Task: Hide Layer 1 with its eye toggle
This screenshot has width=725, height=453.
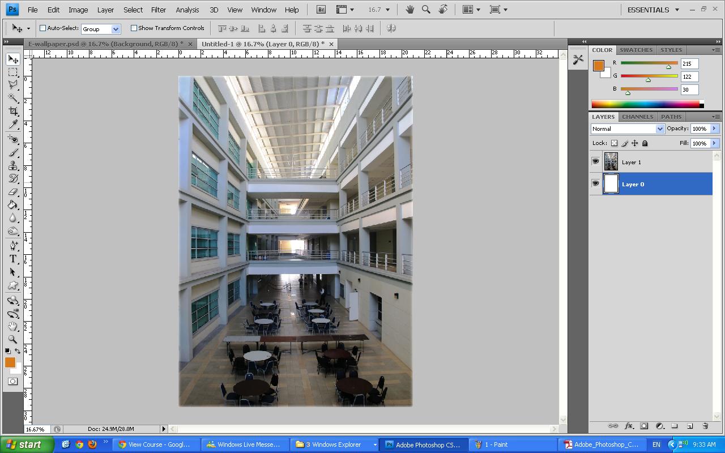Action: (595, 161)
